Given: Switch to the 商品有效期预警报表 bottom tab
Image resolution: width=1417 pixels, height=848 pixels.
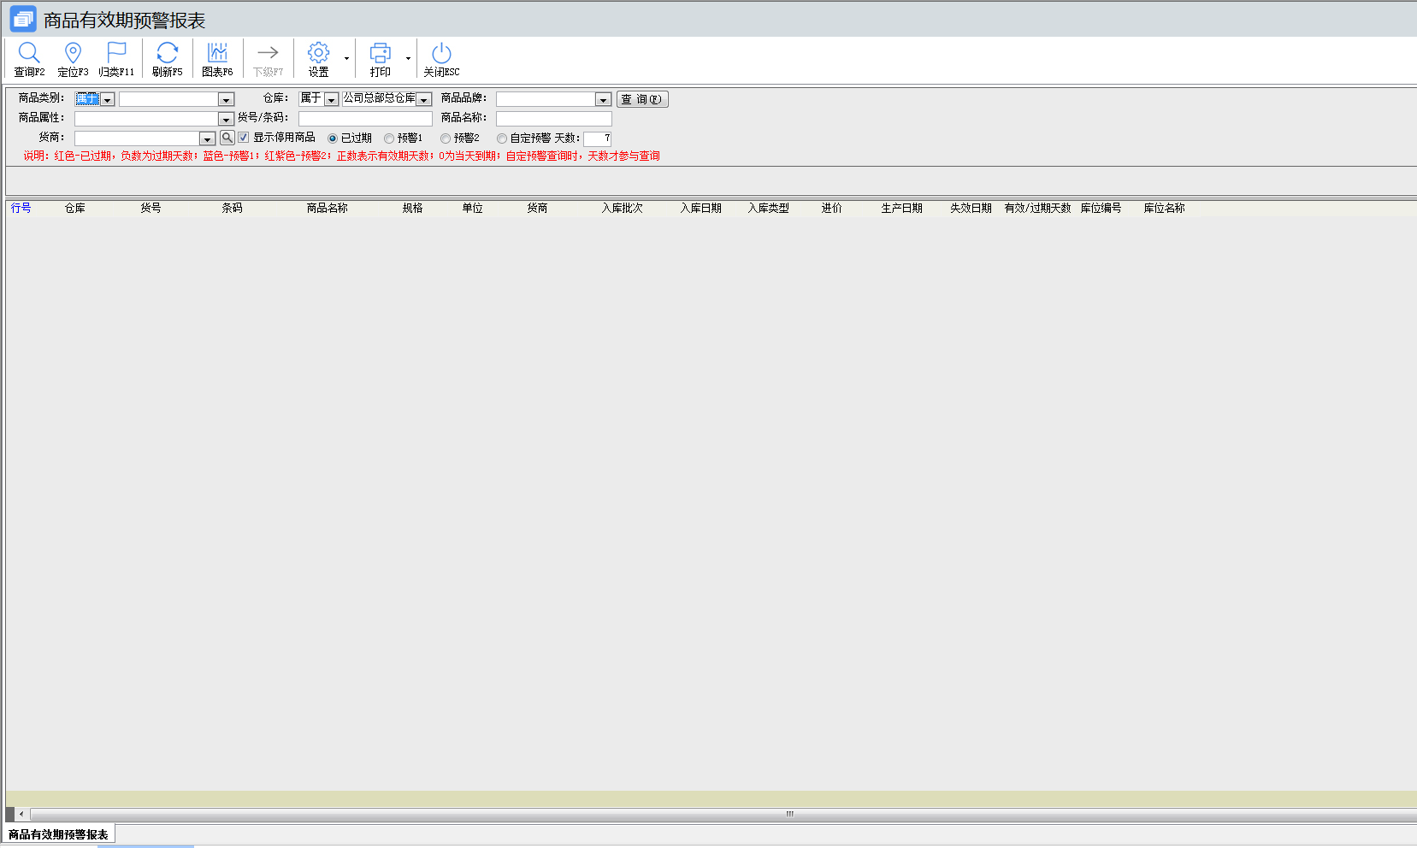Looking at the screenshot, I should tap(58, 834).
